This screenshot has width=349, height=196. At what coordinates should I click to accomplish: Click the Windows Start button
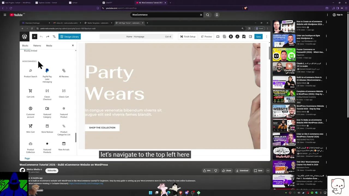point(151,193)
